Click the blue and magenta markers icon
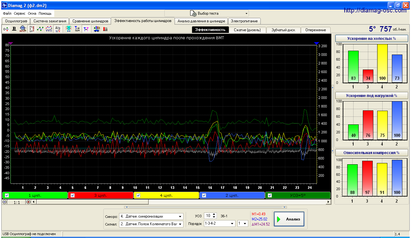 86,29
